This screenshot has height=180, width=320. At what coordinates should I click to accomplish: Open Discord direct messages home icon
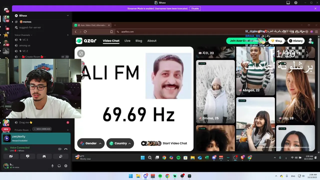(6, 9)
